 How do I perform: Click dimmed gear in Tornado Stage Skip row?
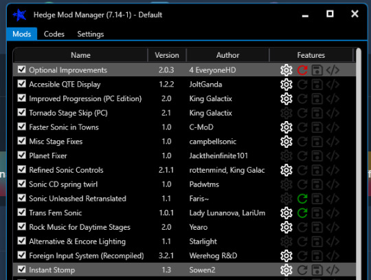click(x=286, y=113)
